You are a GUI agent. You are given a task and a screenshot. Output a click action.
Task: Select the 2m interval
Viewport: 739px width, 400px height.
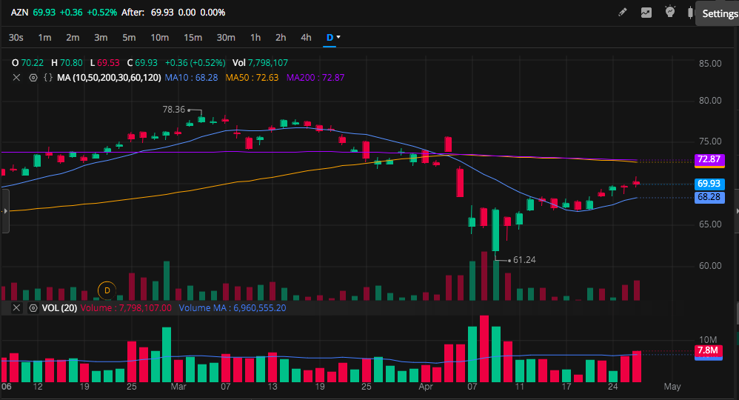pyautogui.click(x=73, y=37)
